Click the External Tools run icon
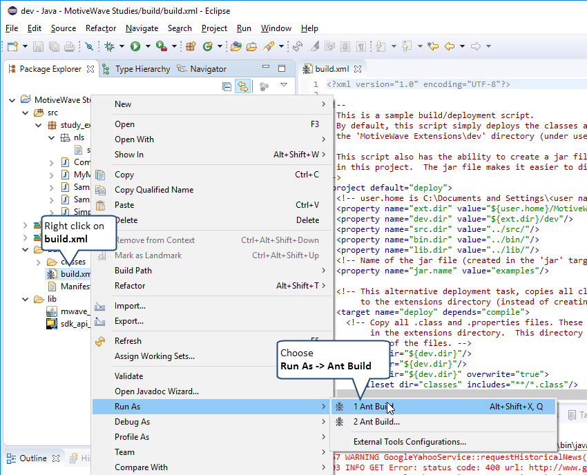Image resolution: width=587 pixels, height=475 pixels. 160,46
